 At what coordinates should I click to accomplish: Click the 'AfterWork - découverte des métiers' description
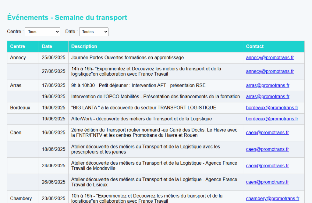(141, 119)
